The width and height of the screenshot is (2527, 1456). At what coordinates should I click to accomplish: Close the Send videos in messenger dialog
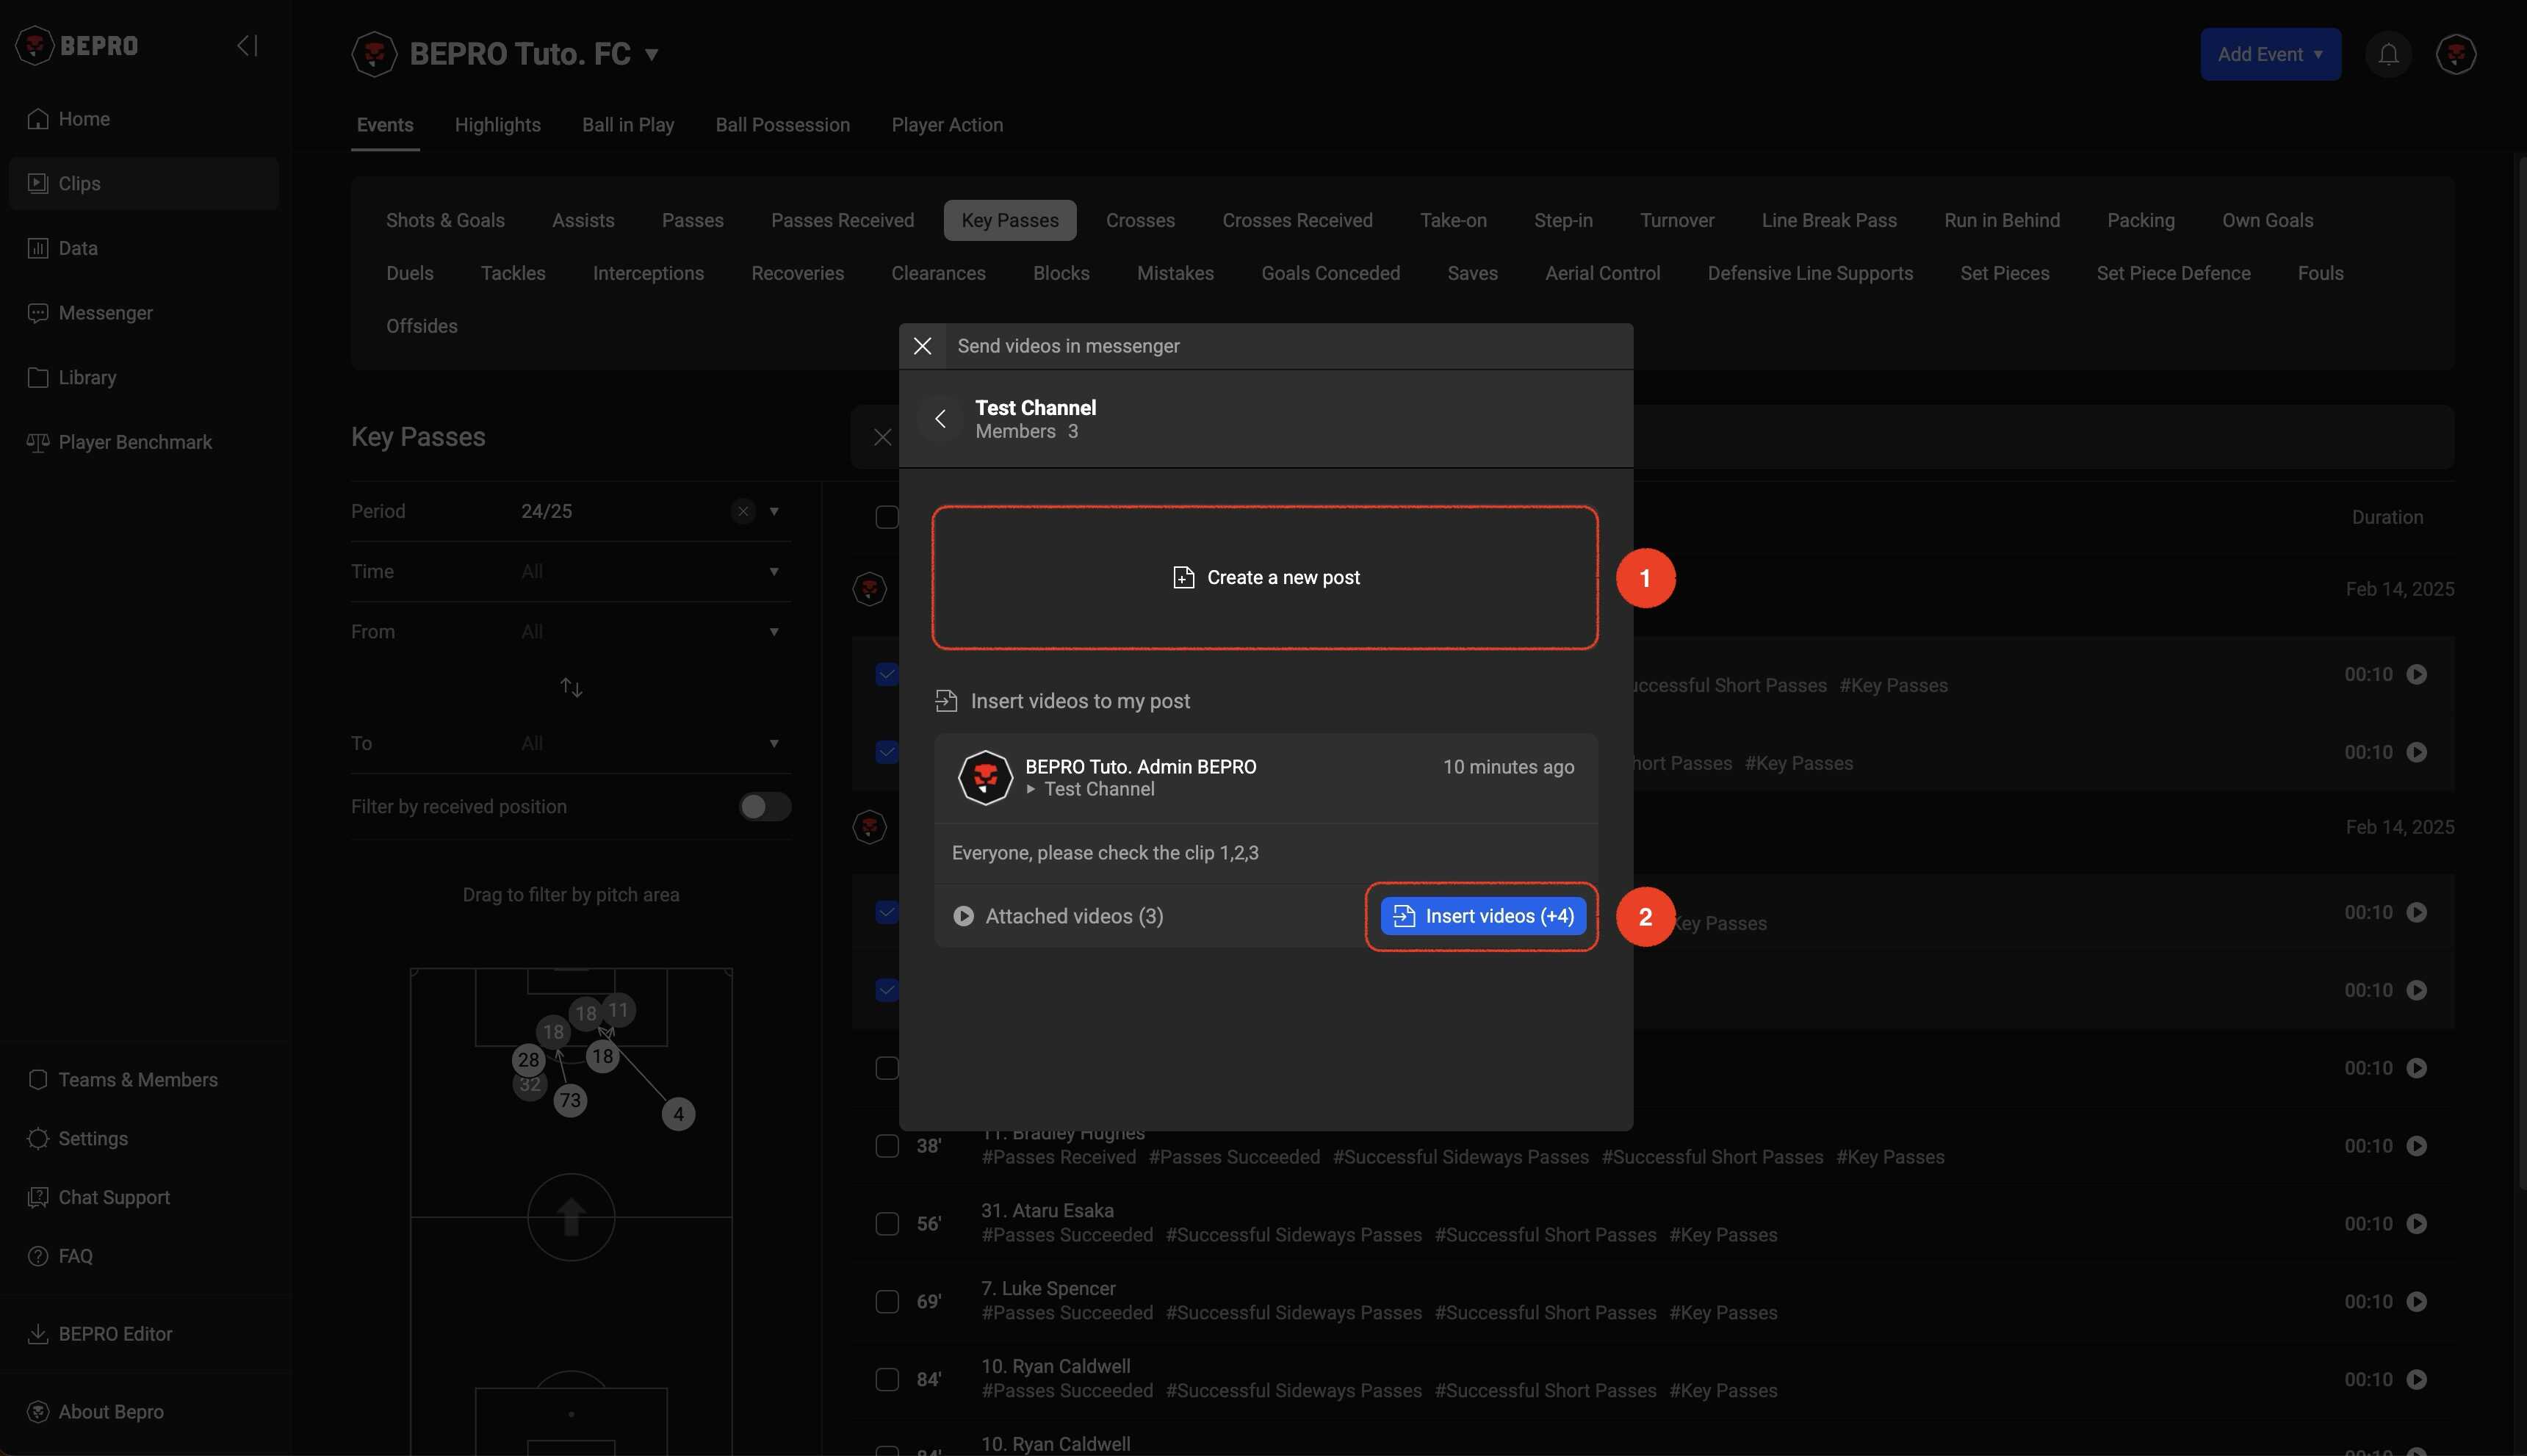[922, 346]
